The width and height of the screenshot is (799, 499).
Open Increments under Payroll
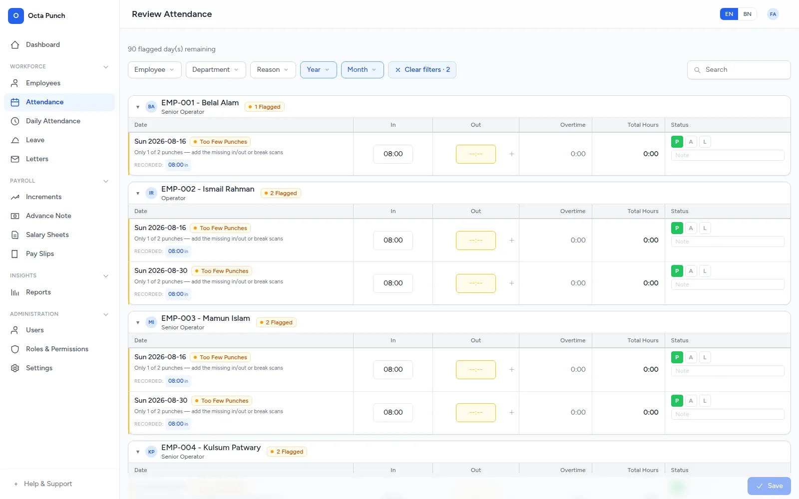click(59, 197)
